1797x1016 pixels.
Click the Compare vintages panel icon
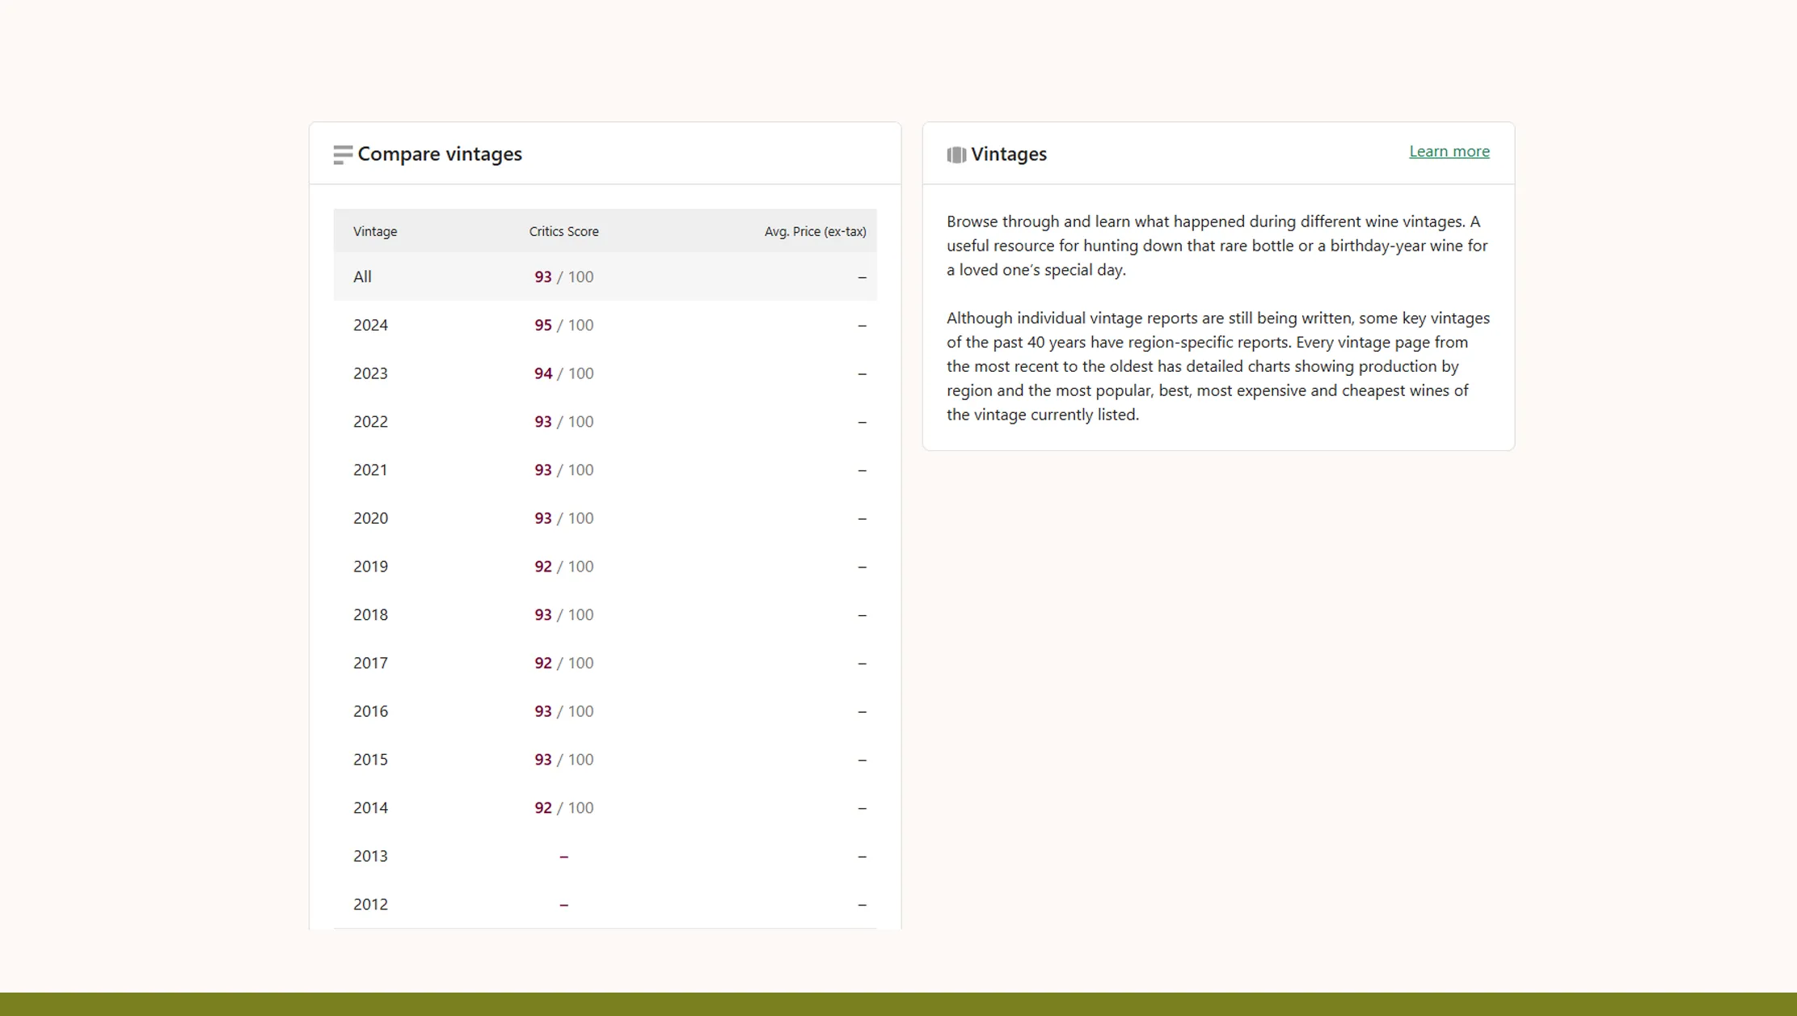coord(343,154)
